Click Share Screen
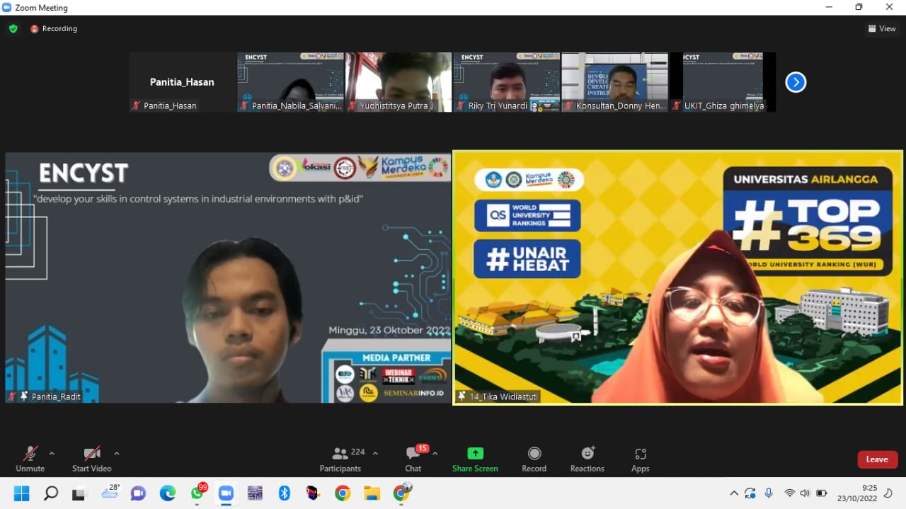The image size is (906, 509). [475, 459]
